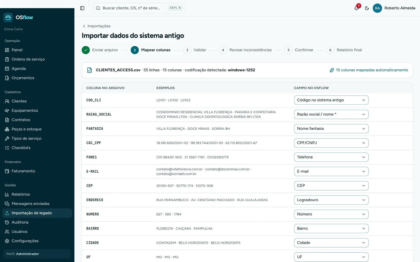Go back to Importações
420x262 pixels.
[x=97, y=26]
